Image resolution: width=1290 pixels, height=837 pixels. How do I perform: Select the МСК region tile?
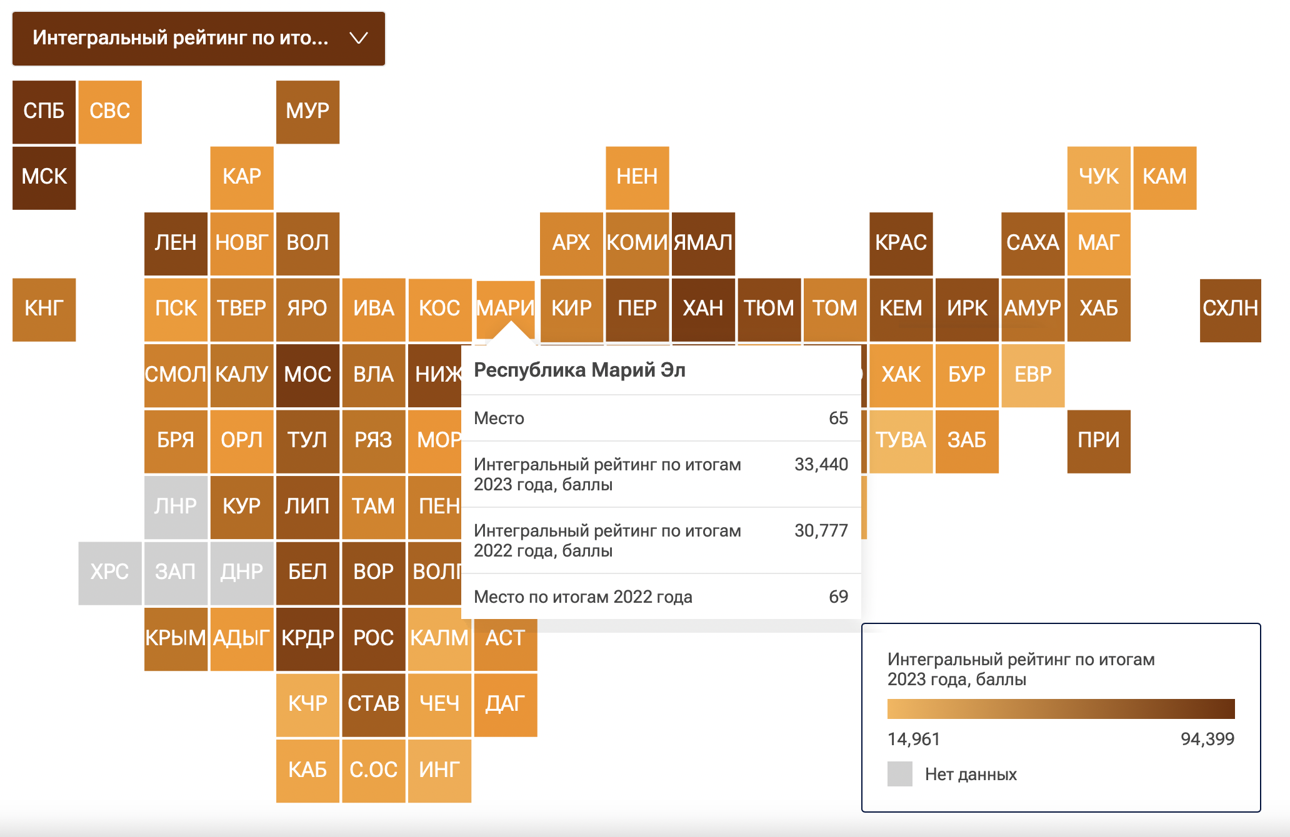[44, 177]
